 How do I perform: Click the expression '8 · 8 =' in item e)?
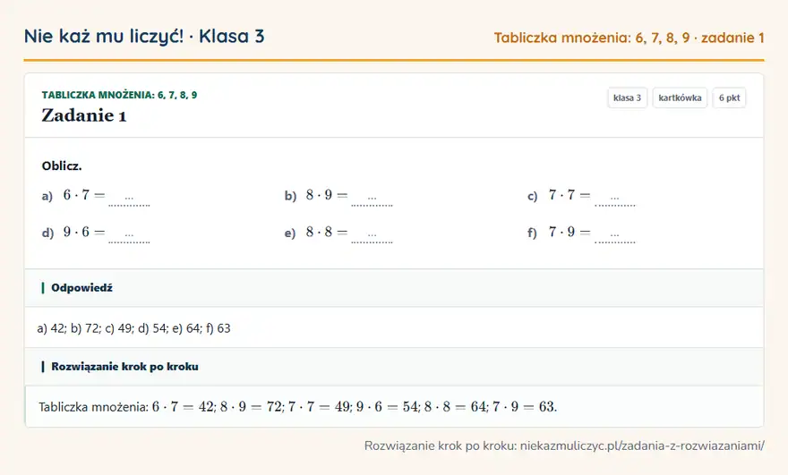tap(327, 232)
